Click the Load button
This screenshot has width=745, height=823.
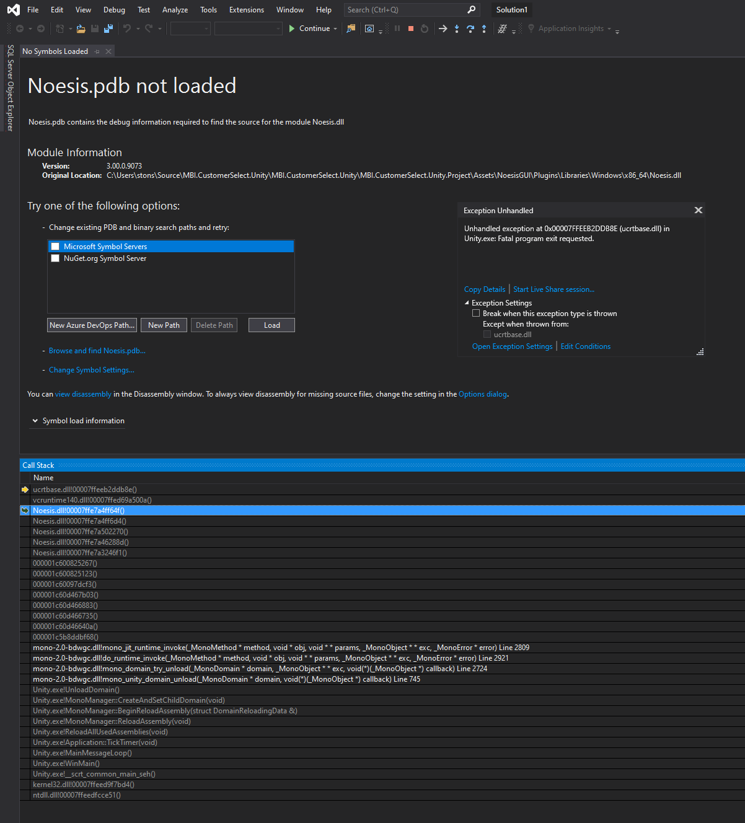271,325
